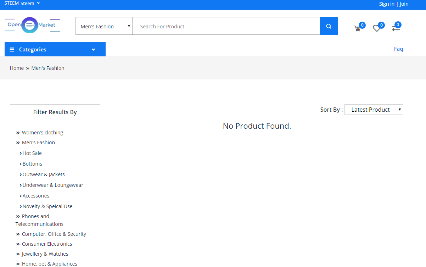This screenshot has width=426, height=267.
Task: Click the compare arrows icon
Action: pyautogui.click(x=396, y=28)
